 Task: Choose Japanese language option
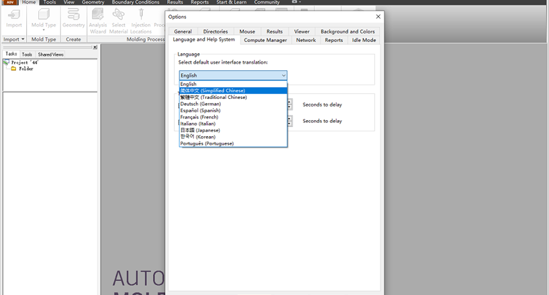pyautogui.click(x=233, y=130)
